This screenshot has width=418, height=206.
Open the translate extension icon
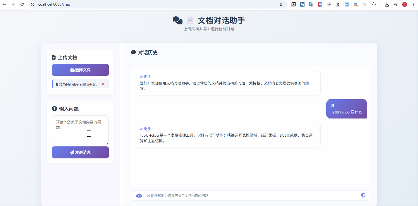point(311,5)
